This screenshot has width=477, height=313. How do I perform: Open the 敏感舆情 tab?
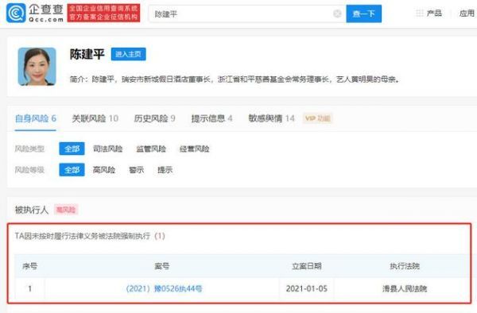271,118
